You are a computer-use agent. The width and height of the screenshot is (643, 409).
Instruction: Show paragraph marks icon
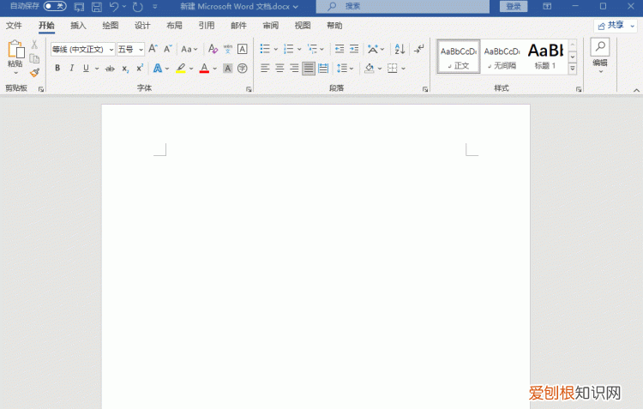click(418, 49)
